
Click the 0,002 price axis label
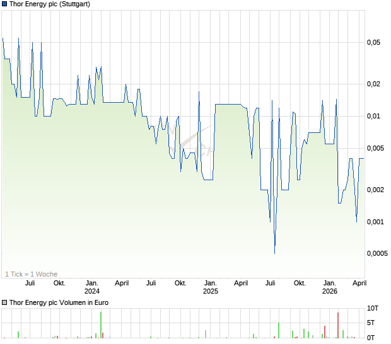click(x=375, y=190)
